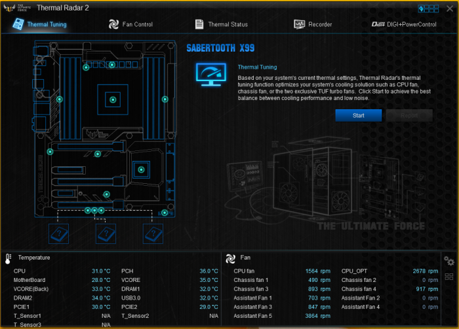Click the thermometer Temperature icon
Viewport: 459px width, 329px height.
pyautogui.click(x=8, y=258)
